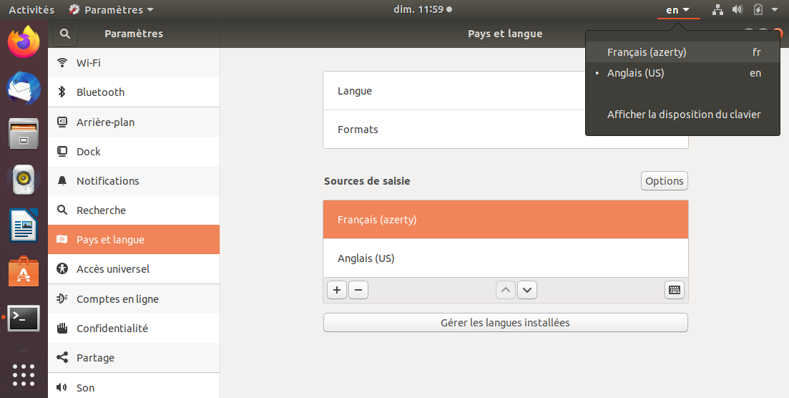Launch Terminal from the dock
Viewport: 789px width, 398px height.
[24, 319]
